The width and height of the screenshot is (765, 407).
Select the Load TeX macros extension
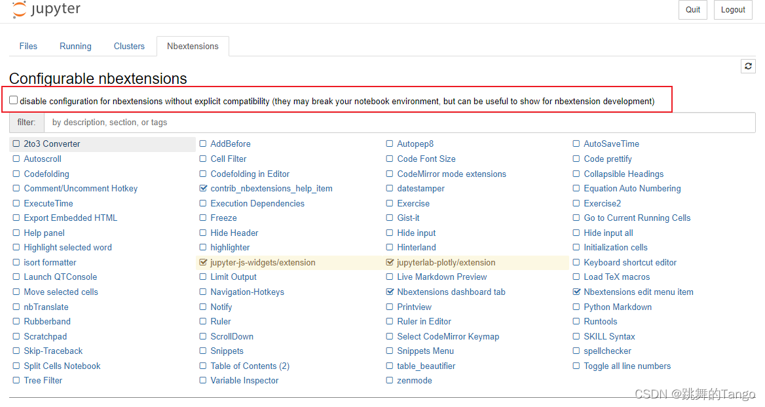point(617,277)
